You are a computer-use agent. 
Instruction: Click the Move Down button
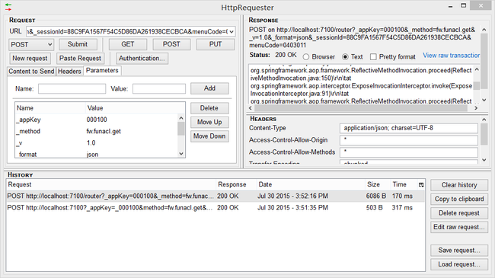209,136
